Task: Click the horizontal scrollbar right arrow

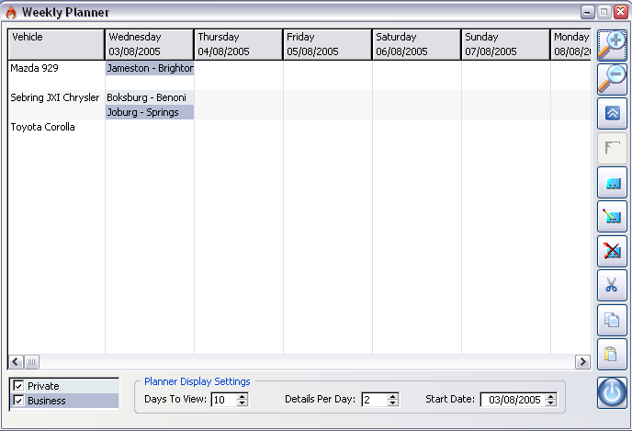Action: 581,362
